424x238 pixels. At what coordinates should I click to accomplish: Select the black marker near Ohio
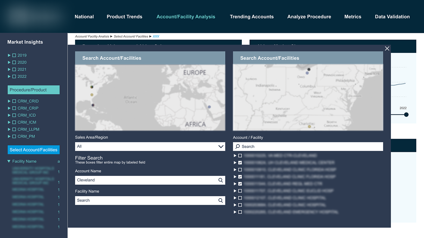coord(309,69)
